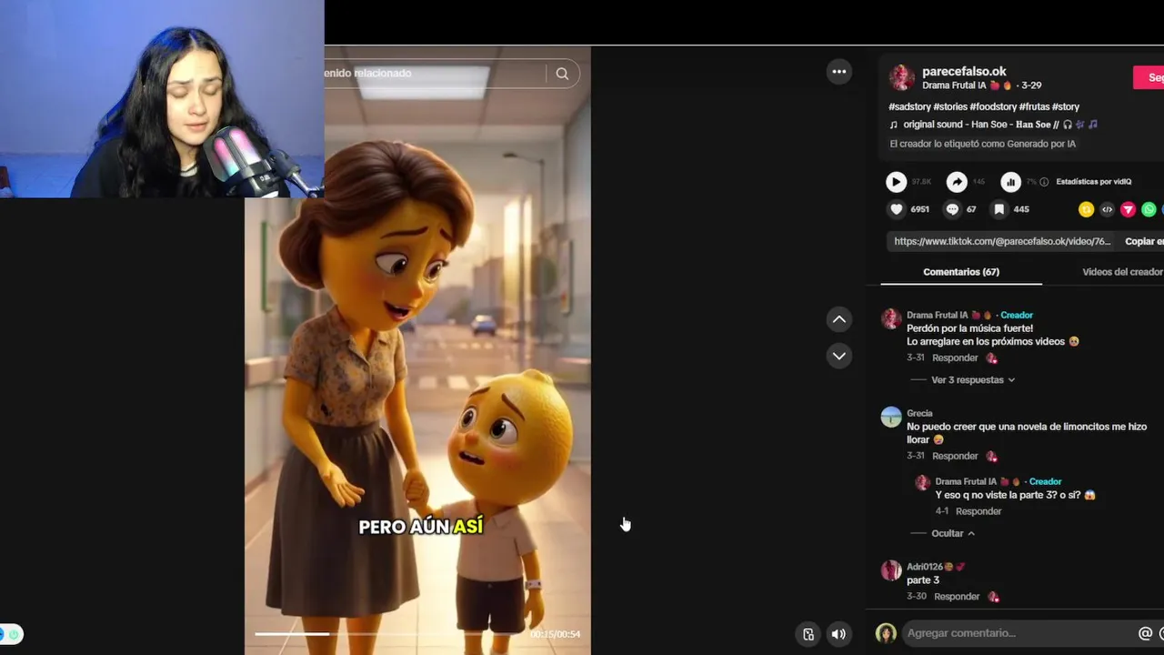Screen dimensions: 1164x655
Task: Collapse replies with 'Ocultar'
Action: [x=953, y=534]
